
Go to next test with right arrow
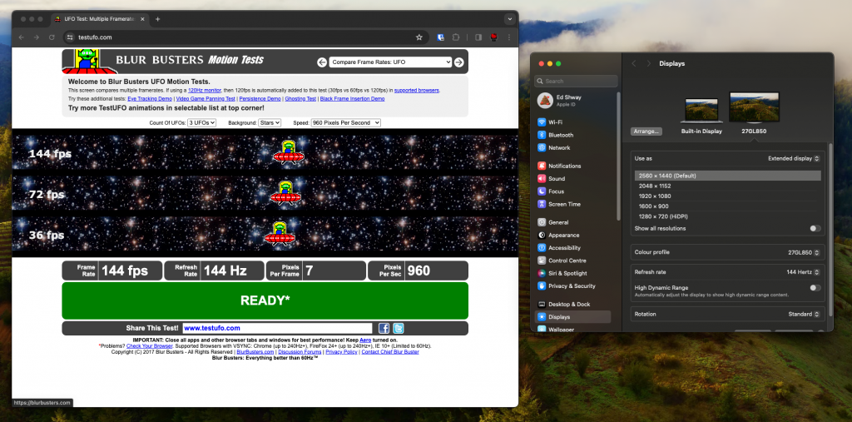[459, 62]
